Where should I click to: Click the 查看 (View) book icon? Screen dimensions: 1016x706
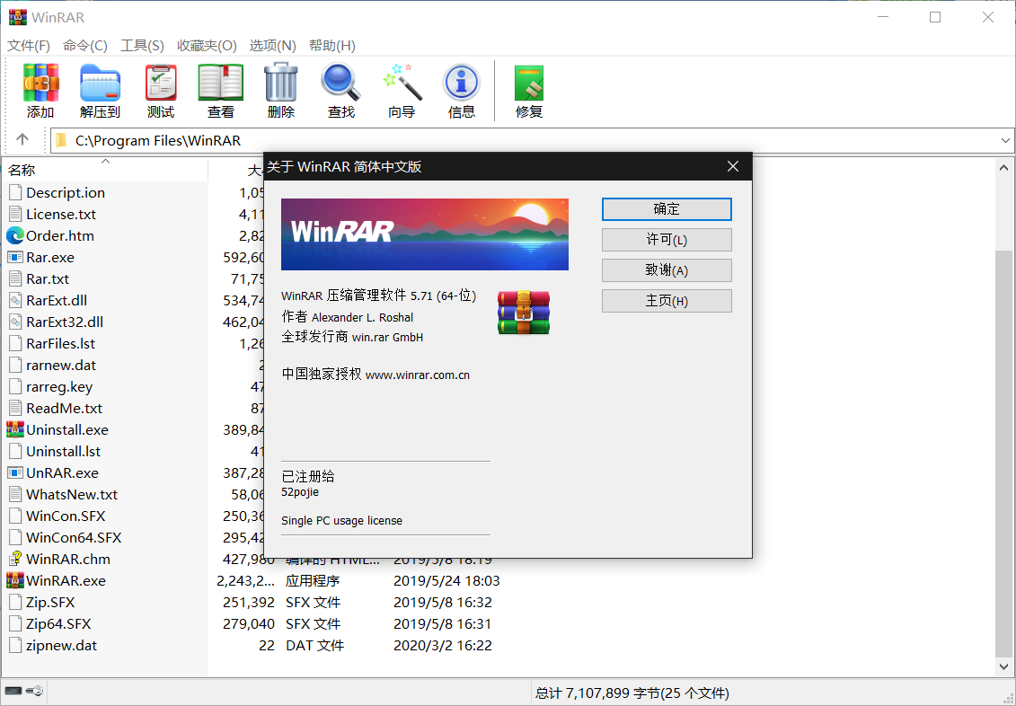(220, 83)
